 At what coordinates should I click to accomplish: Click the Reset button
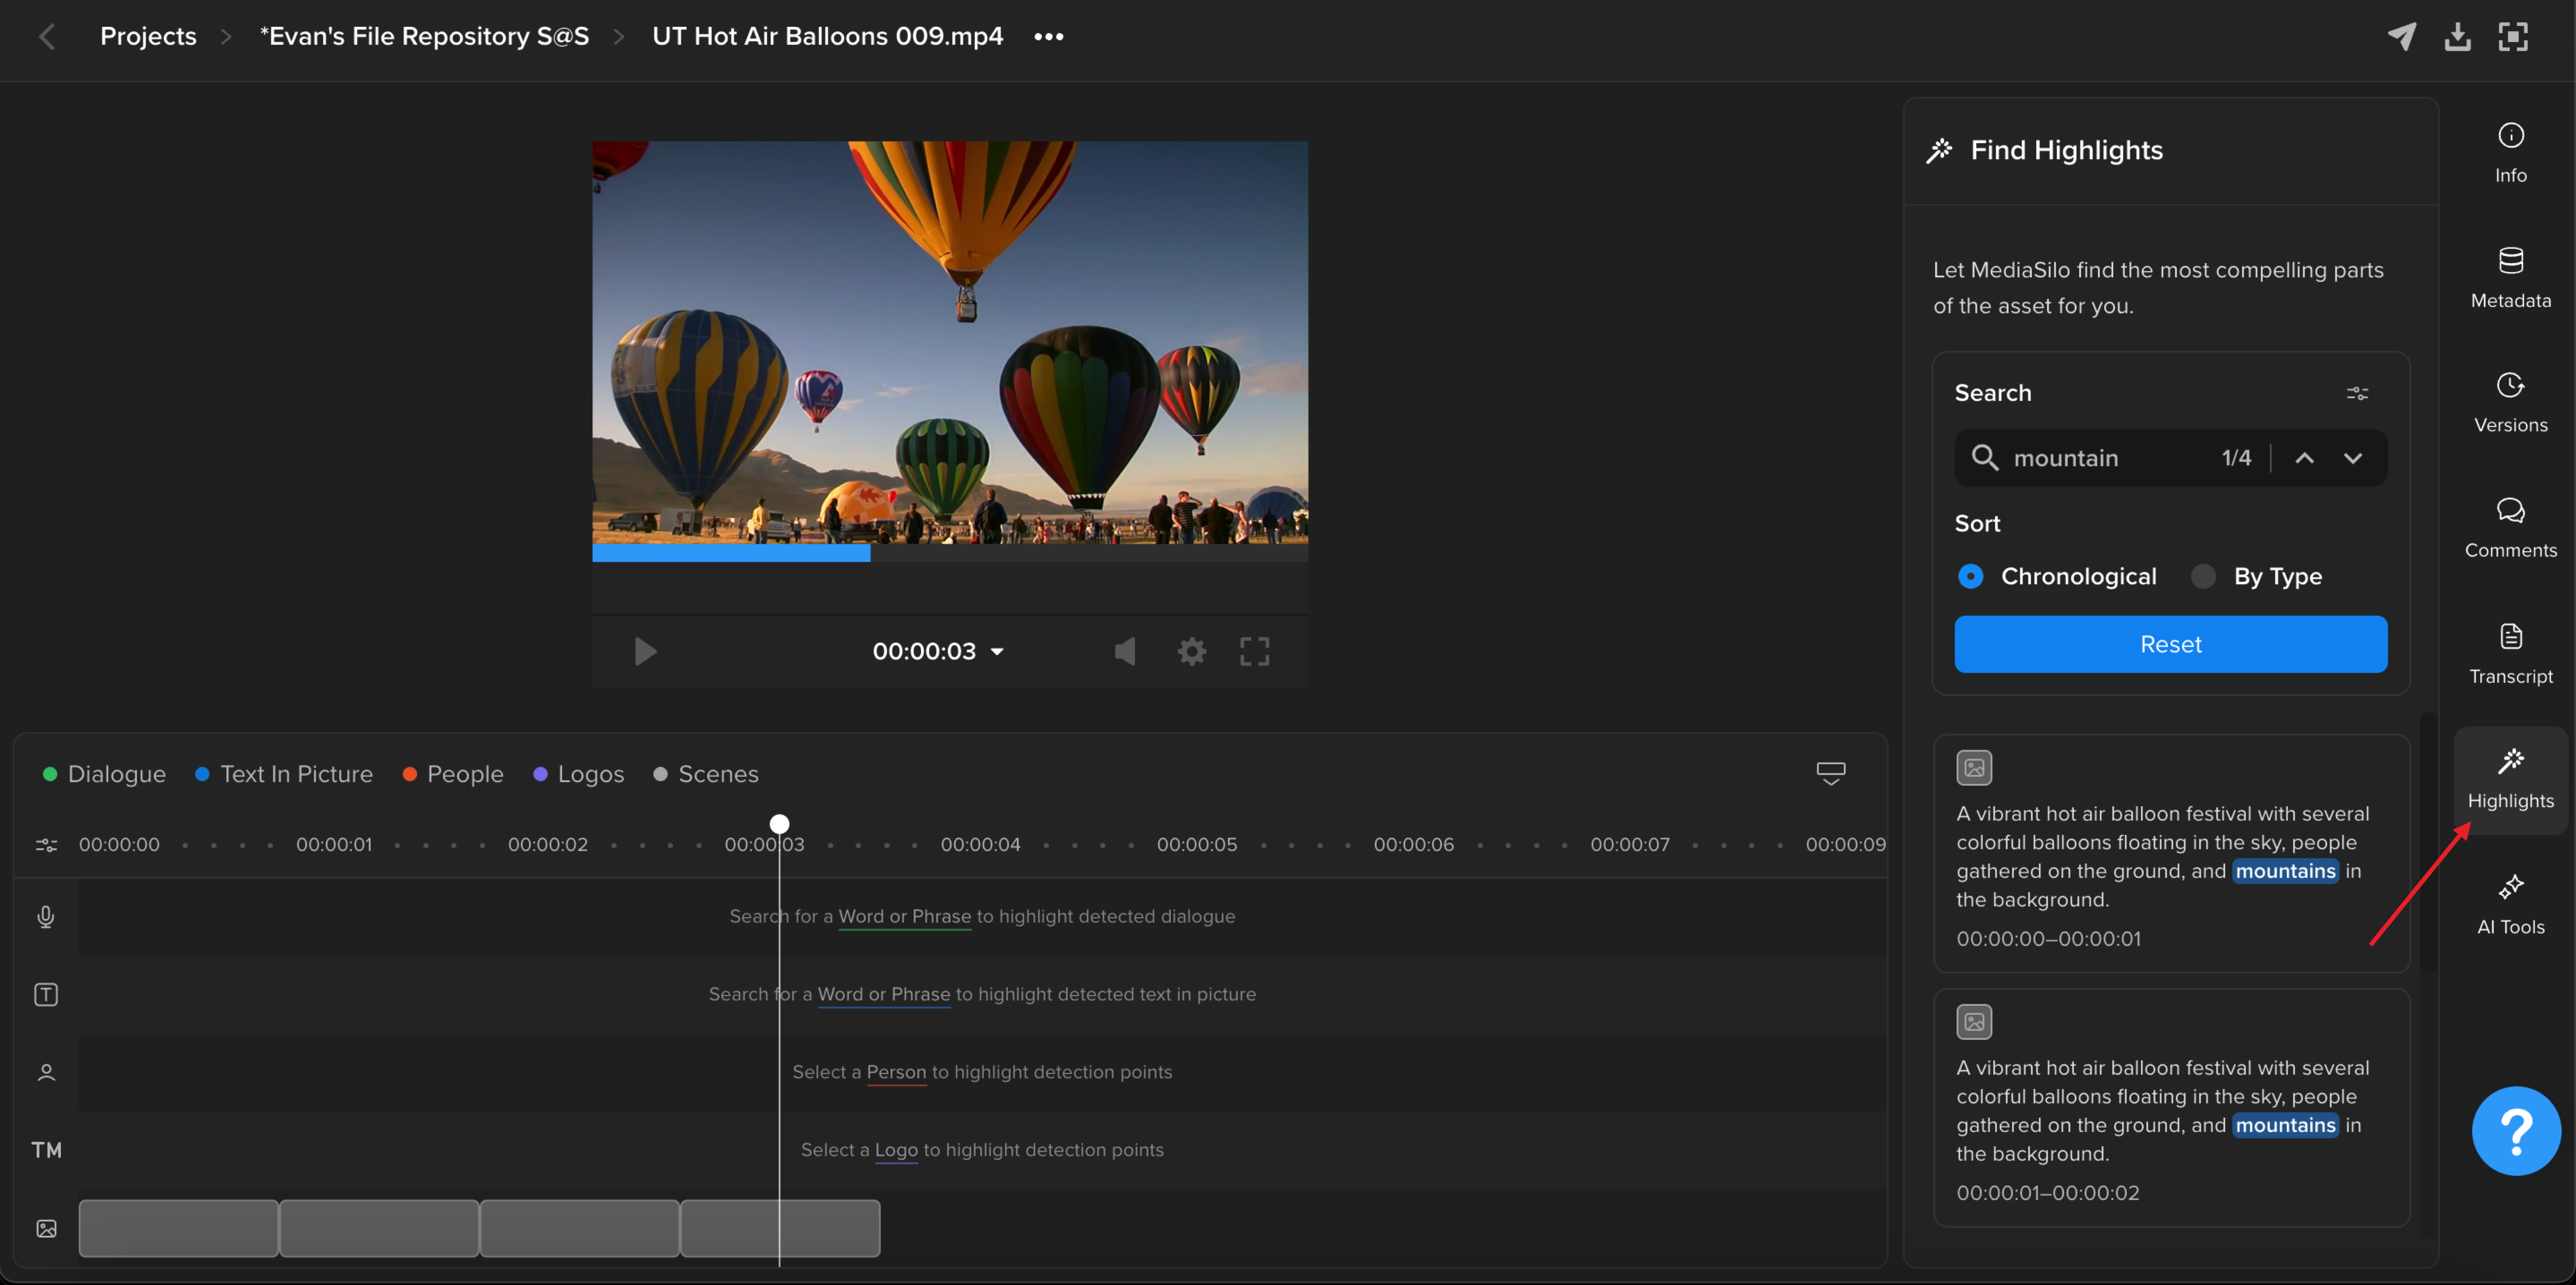2170,644
